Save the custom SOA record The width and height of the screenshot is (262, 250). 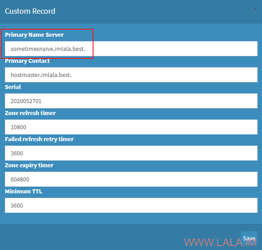(249, 238)
